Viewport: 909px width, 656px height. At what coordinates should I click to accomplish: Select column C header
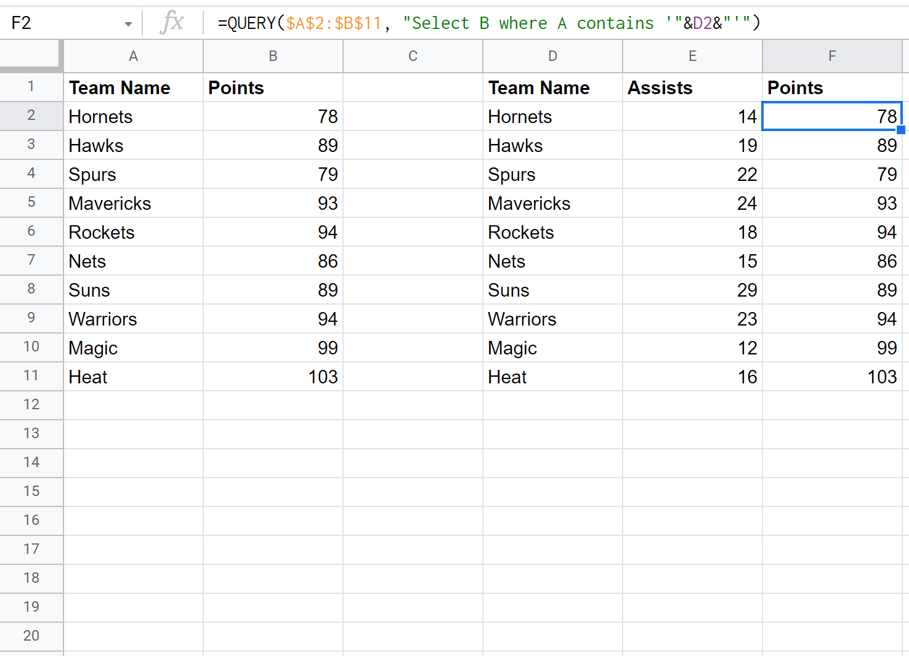tap(413, 56)
